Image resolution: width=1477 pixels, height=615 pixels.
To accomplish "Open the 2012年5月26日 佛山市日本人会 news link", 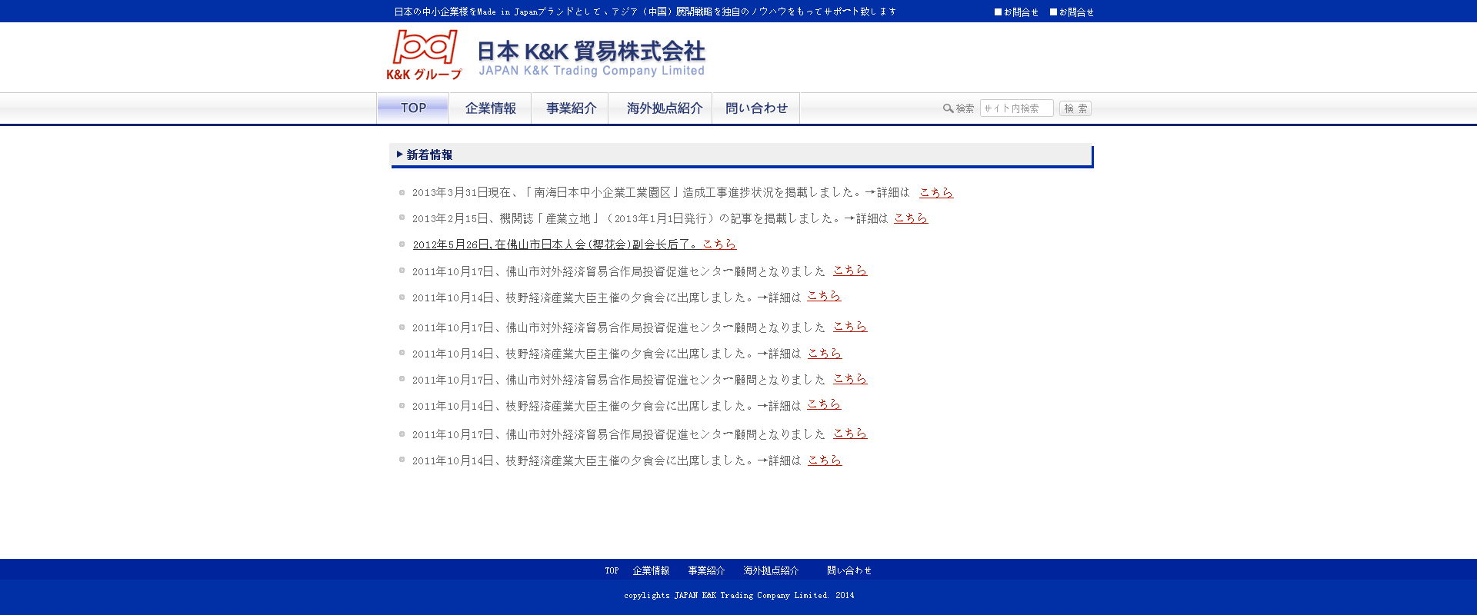I will (574, 244).
